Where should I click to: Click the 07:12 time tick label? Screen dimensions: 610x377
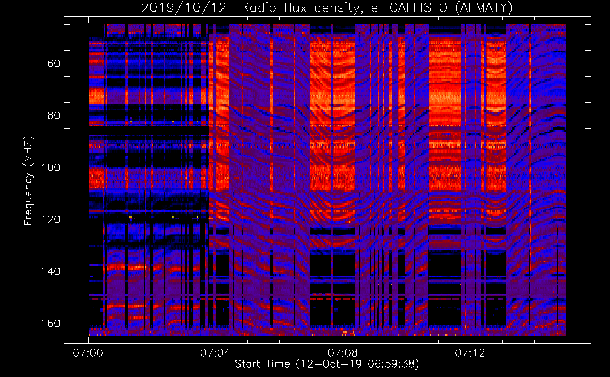click(470, 353)
